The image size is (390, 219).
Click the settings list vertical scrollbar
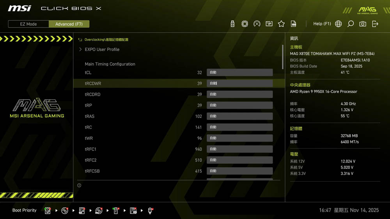coord(283,56)
